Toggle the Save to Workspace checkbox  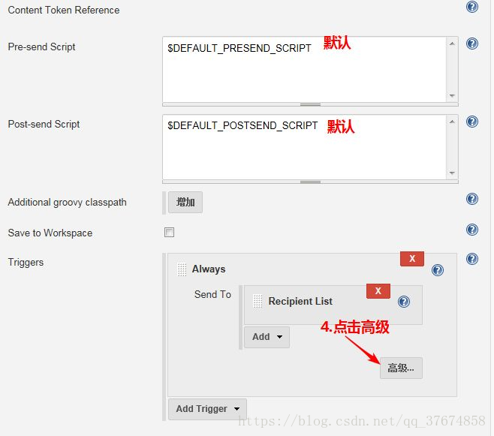pyautogui.click(x=169, y=233)
